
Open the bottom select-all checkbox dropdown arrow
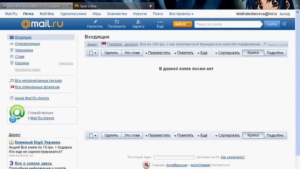pos(95,136)
